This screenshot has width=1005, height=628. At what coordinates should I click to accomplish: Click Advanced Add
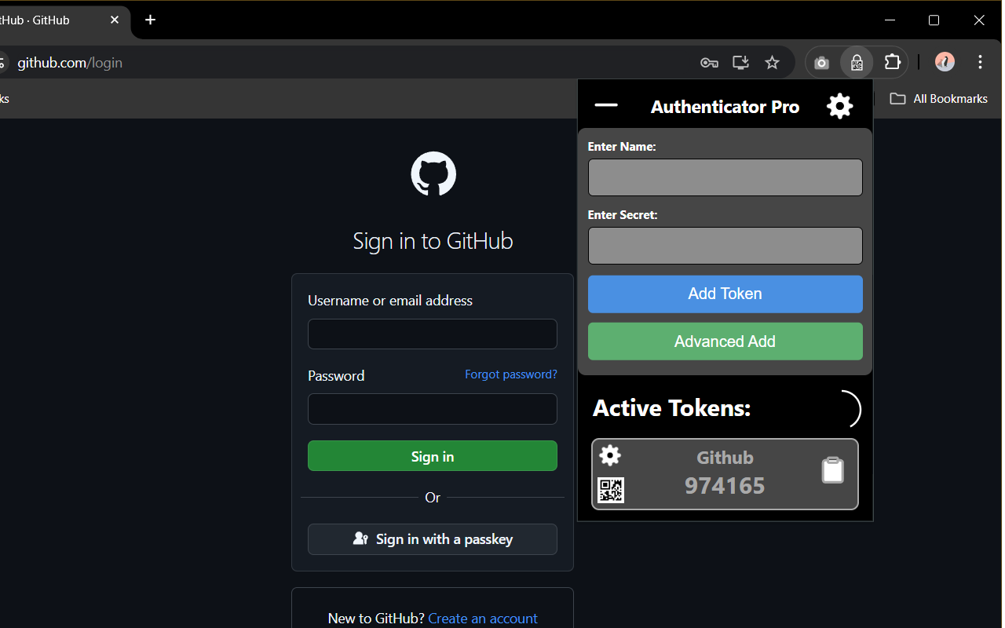coord(724,341)
